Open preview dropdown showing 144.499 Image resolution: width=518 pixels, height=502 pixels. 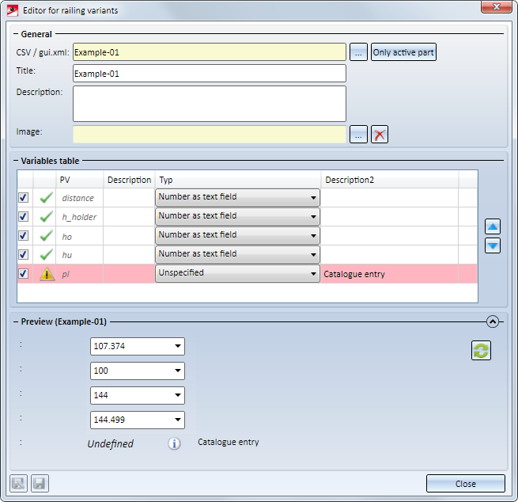(138, 420)
